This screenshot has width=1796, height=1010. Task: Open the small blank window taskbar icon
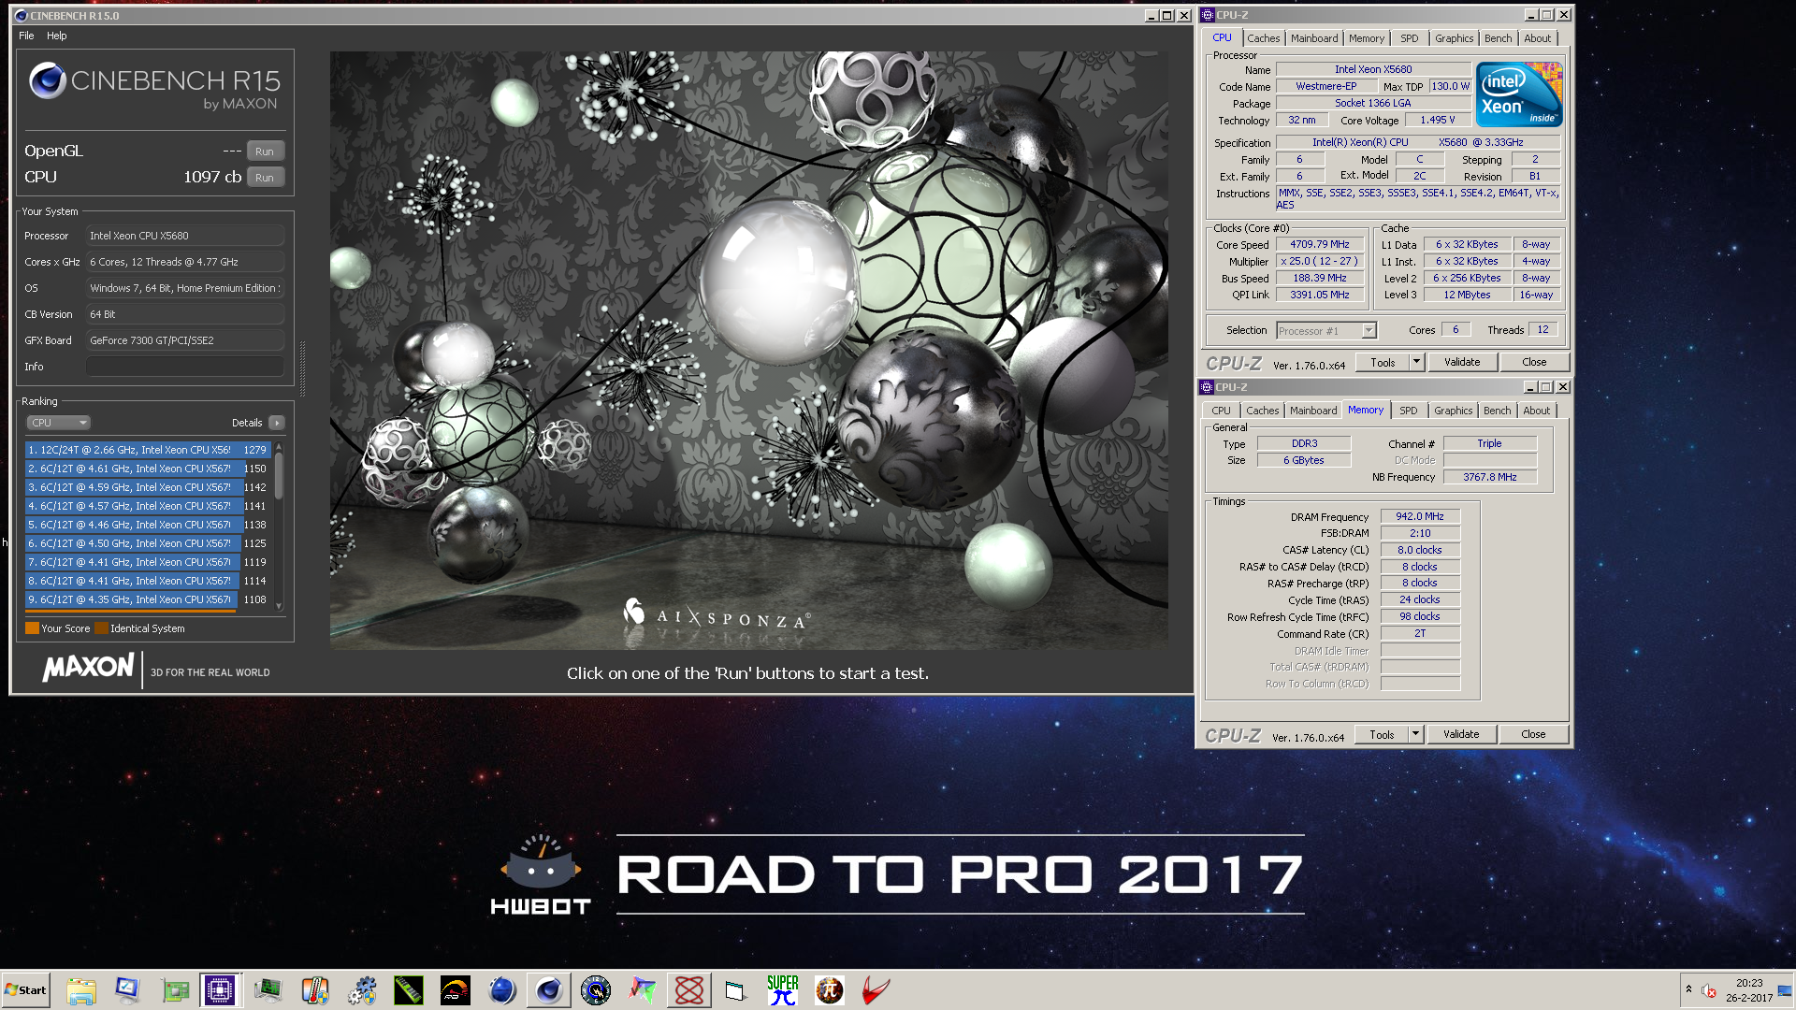pyautogui.click(x=735, y=990)
